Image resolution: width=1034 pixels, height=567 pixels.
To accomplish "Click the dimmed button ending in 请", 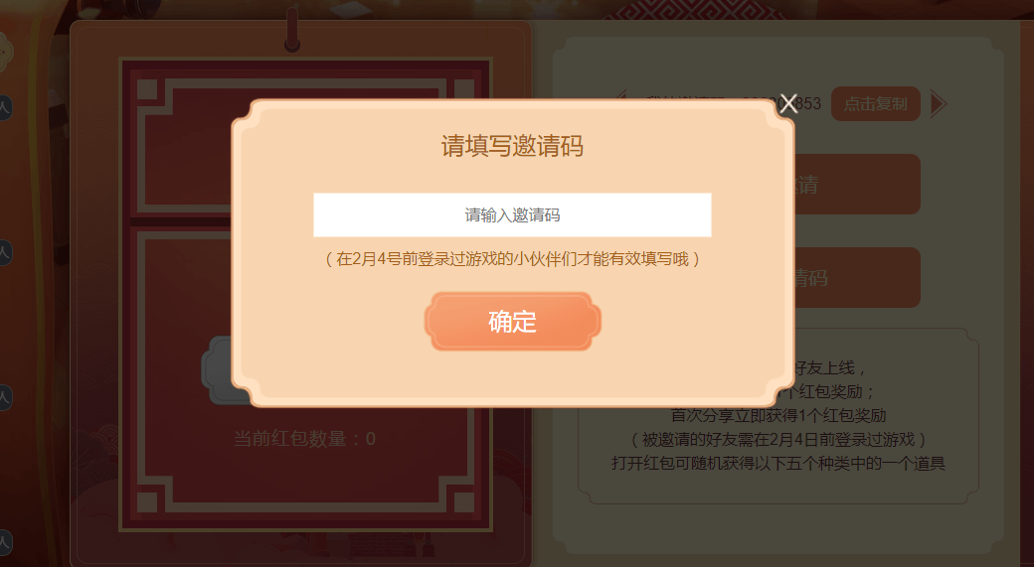I will point(857,185).
